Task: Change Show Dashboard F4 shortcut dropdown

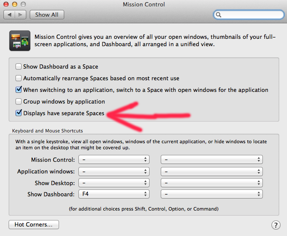Action: tap(114, 195)
